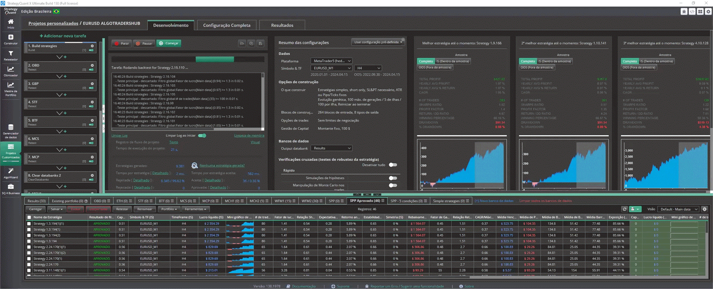Open Gerenciador de dados database icon

[x=11, y=127]
